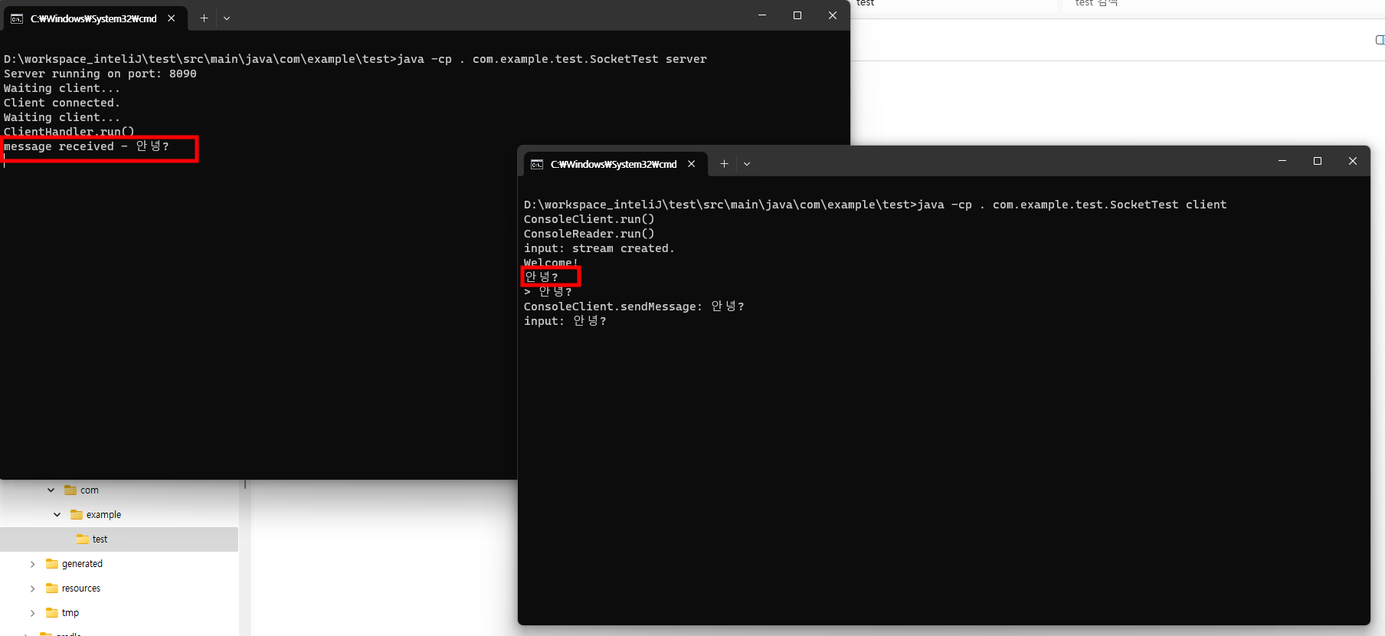Viewport: 1385px width, 636px height.
Task: Close the client cmd tab
Action: [x=692, y=164]
